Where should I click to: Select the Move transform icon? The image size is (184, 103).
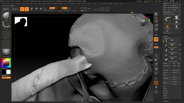31,9
